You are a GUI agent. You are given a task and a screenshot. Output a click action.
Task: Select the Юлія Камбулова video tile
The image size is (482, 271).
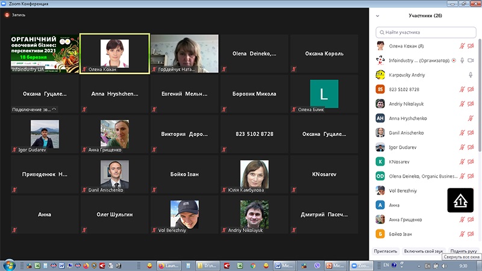[x=254, y=175]
